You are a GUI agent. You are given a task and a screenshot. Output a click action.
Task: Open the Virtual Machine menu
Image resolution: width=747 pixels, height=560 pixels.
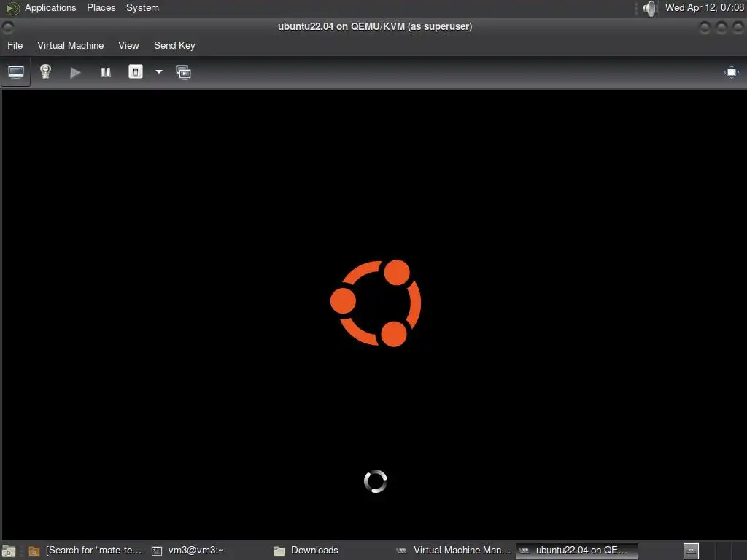71,46
